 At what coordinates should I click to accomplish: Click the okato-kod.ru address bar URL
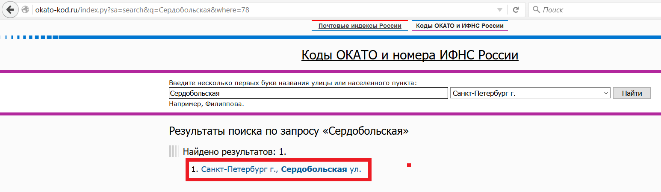point(141,9)
